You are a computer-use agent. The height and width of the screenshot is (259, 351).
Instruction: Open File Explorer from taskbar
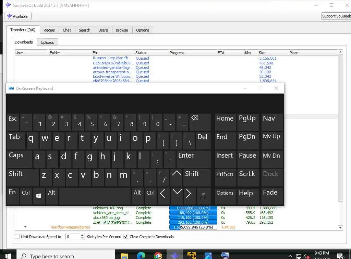[124, 256]
